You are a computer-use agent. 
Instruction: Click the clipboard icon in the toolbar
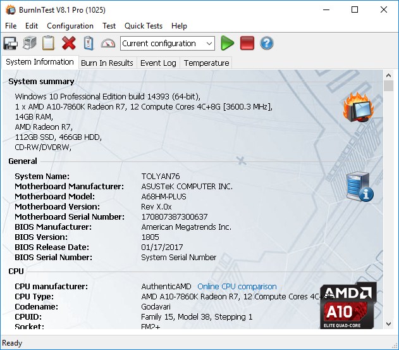tap(49, 43)
